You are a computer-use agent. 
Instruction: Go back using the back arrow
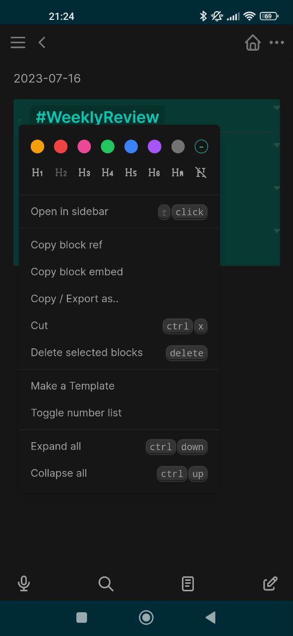[42, 42]
